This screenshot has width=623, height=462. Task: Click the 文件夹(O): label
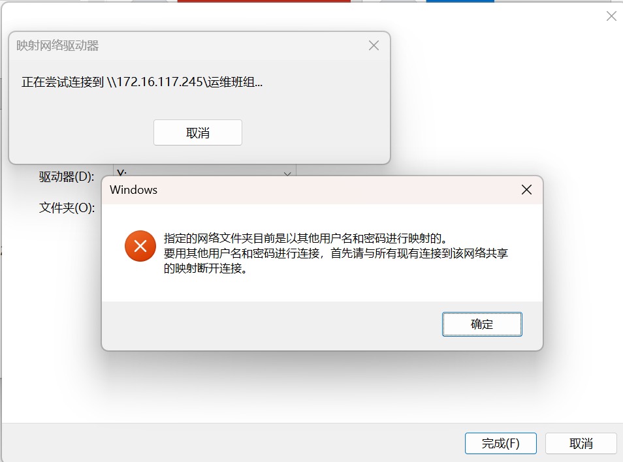click(x=67, y=208)
